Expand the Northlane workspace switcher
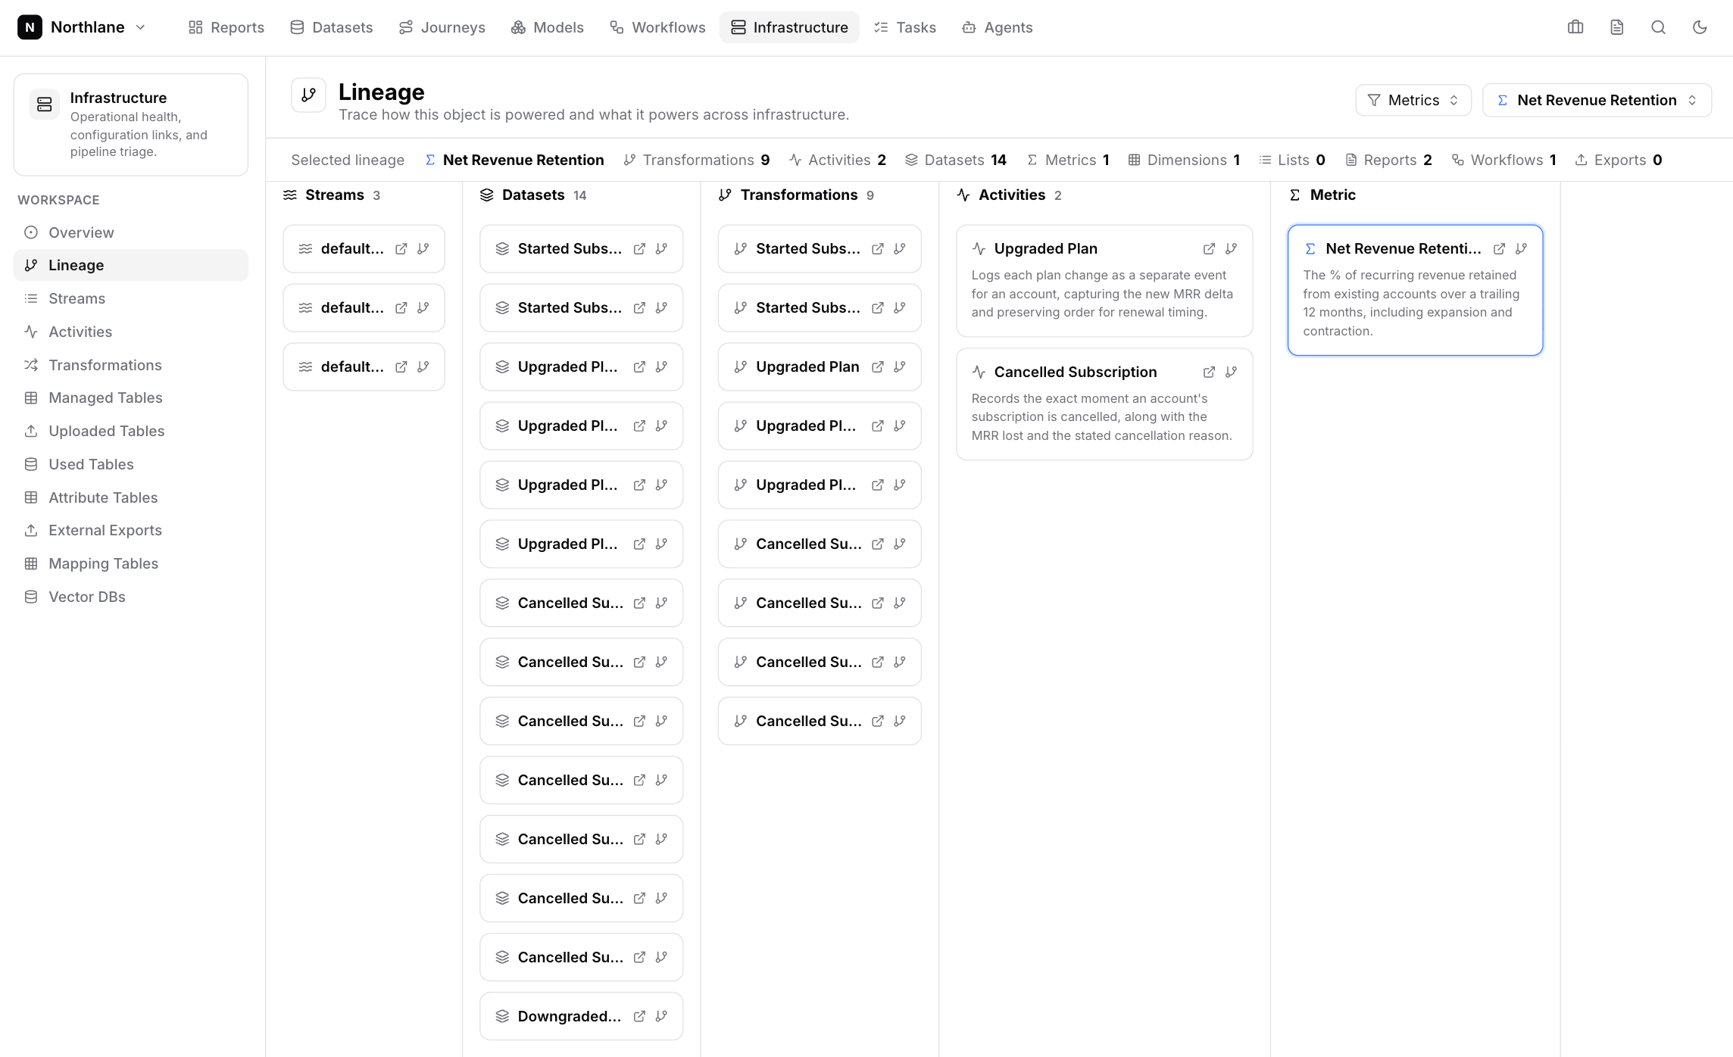 point(83,27)
